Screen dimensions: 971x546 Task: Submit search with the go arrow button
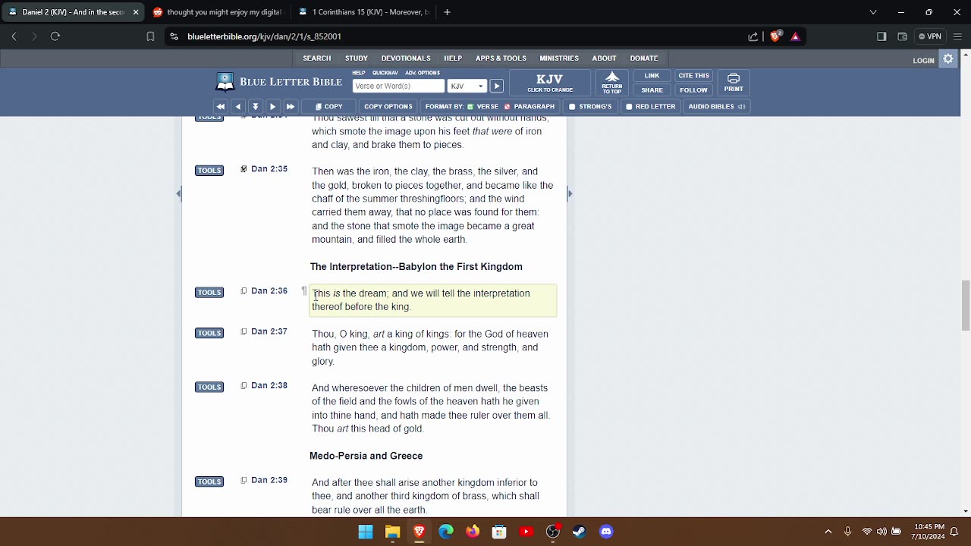[496, 86]
